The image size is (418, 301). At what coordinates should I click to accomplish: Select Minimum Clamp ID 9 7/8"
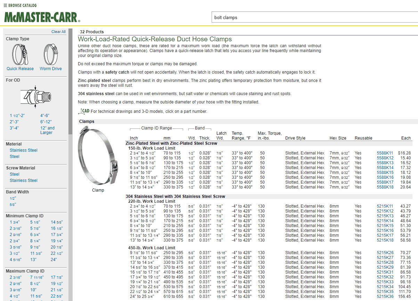click(35, 247)
